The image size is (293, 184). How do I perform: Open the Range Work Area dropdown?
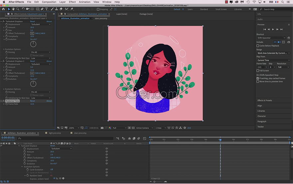pos(273,53)
